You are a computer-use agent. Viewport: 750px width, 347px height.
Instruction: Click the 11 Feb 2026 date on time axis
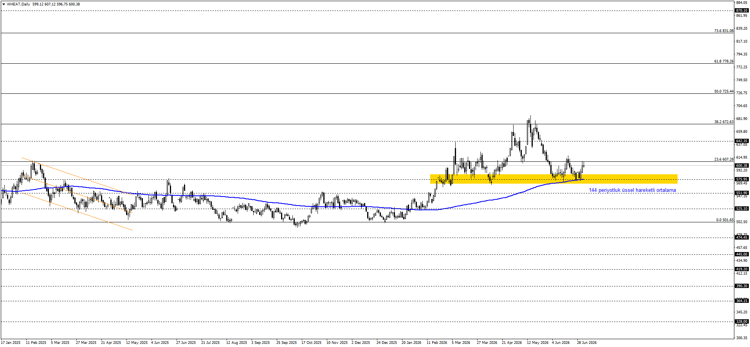[437, 343]
